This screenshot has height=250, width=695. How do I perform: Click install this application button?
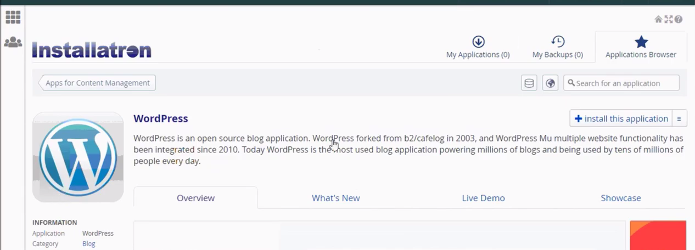(x=621, y=118)
